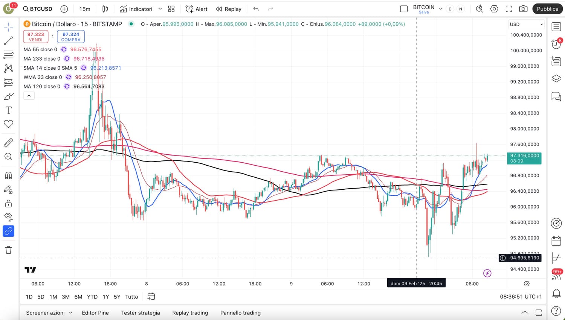Open the notifications bell
This screenshot has height=320, width=565.
click(556, 293)
